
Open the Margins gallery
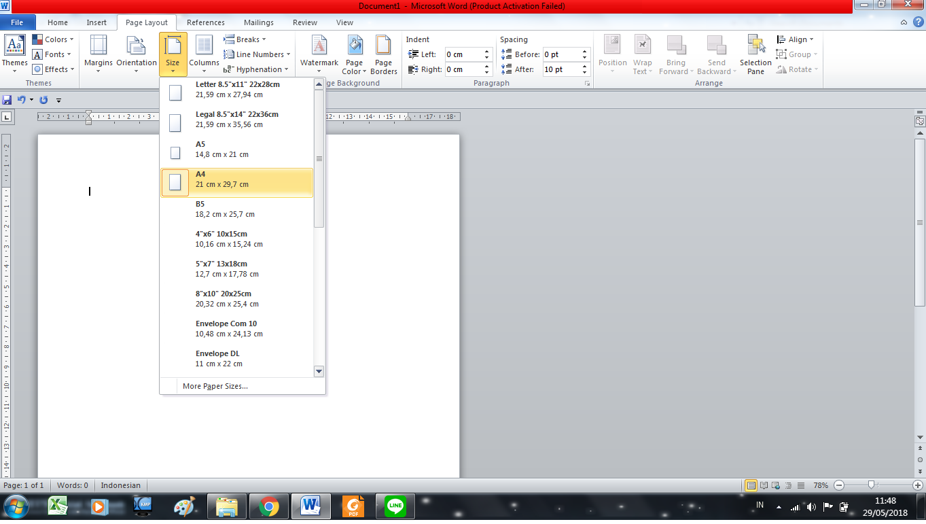[x=98, y=54]
